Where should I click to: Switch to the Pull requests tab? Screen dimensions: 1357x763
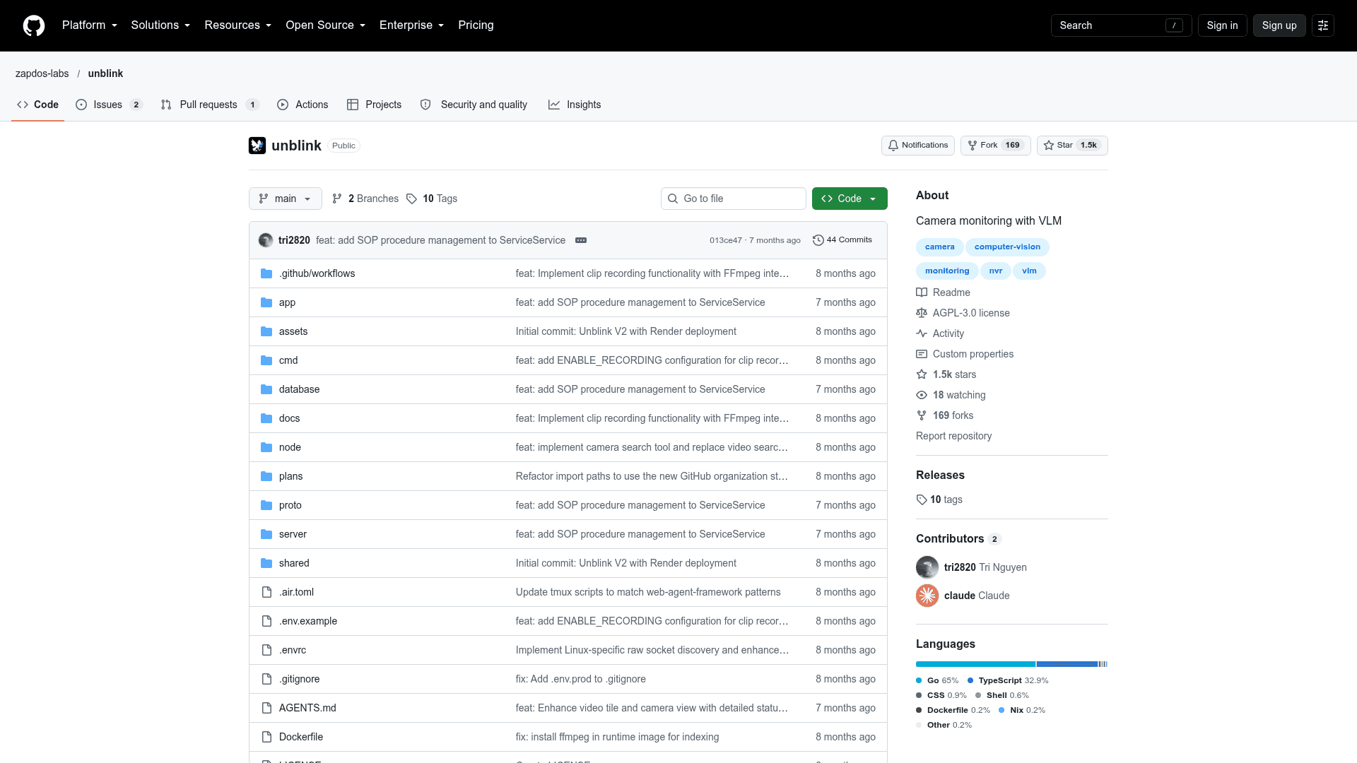pyautogui.click(x=210, y=105)
